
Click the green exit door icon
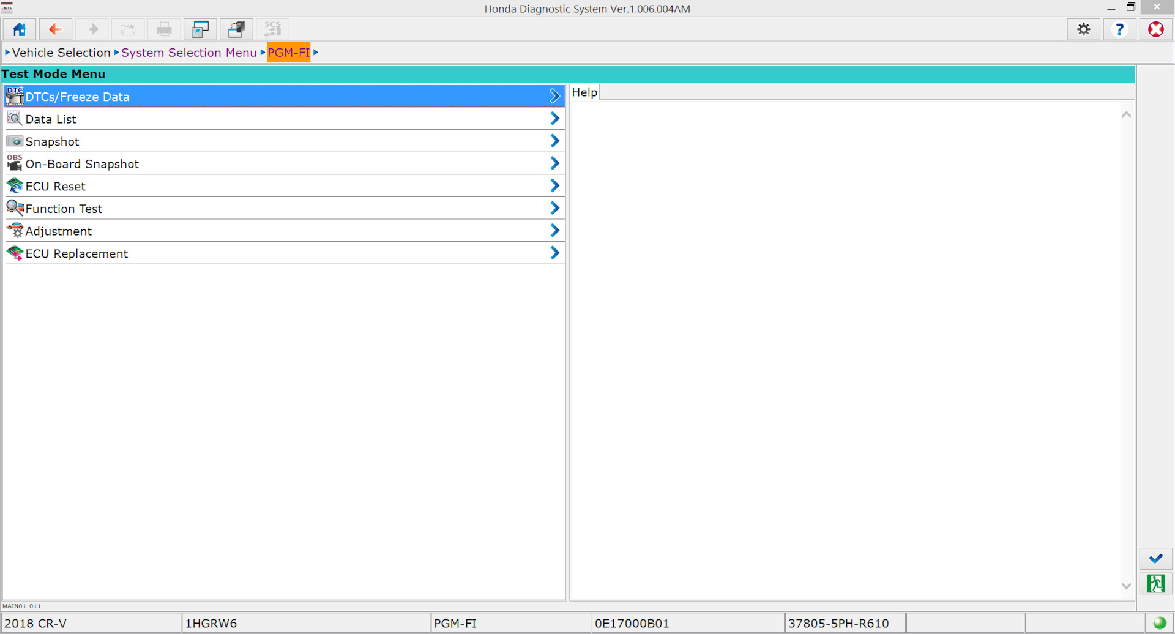(x=1156, y=584)
